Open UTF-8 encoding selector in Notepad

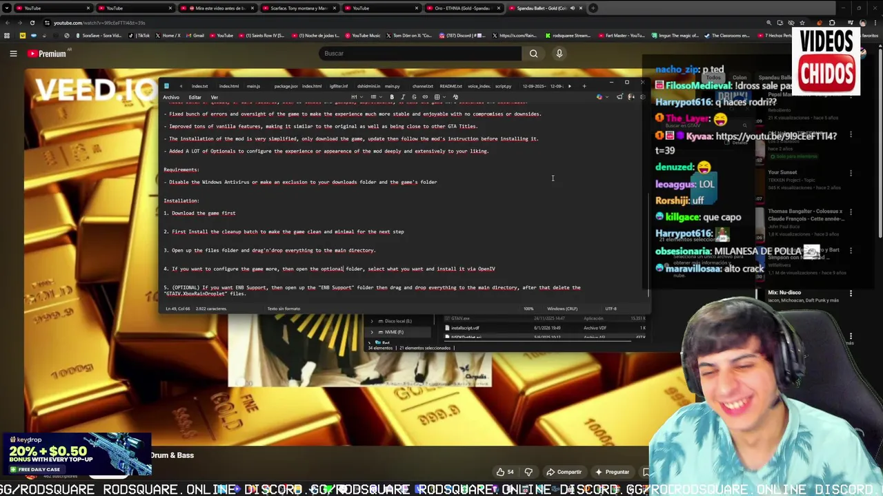coord(611,309)
